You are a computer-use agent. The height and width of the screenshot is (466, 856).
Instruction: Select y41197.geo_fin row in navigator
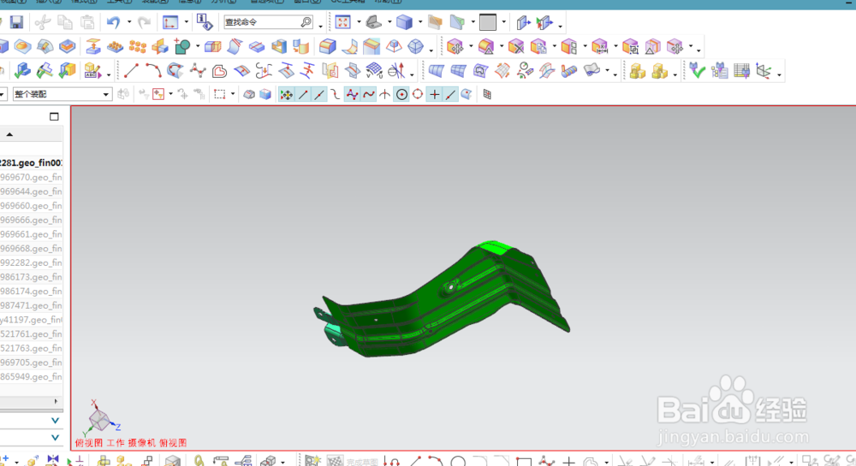pos(31,320)
